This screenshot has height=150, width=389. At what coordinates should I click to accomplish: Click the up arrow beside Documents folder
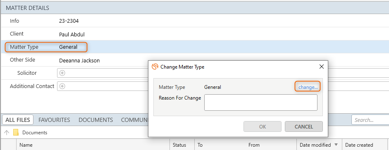[7, 132]
